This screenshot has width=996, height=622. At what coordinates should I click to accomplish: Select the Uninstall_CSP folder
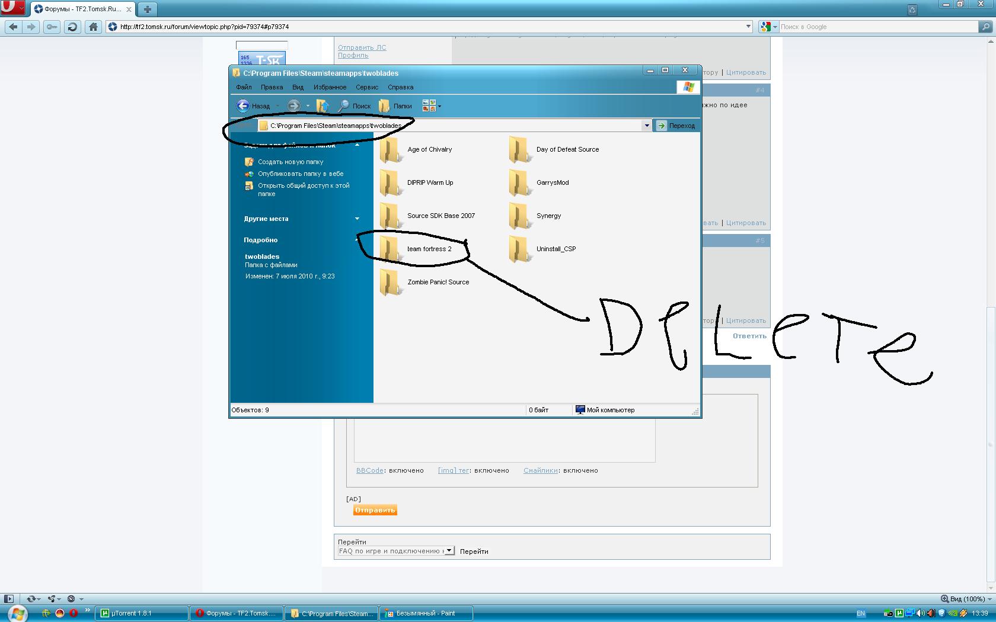pyautogui.click(x=542, y=249)
